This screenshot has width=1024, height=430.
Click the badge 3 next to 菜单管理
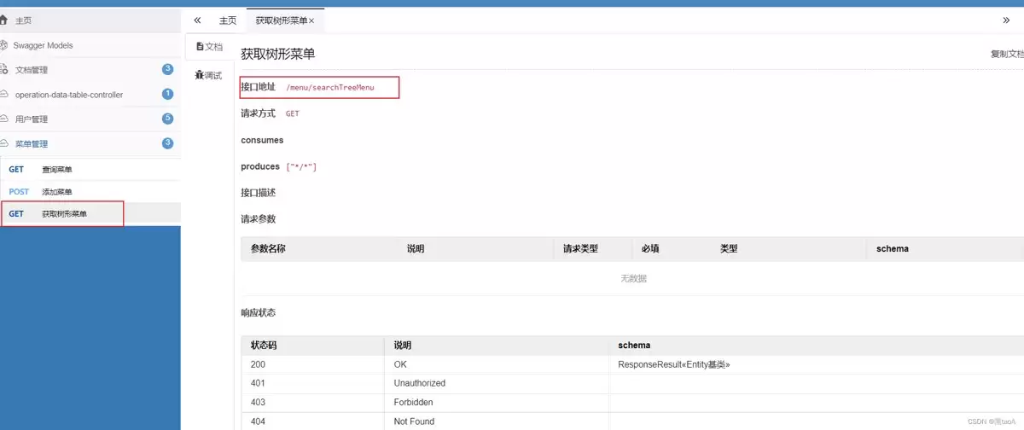click(168, 143)
